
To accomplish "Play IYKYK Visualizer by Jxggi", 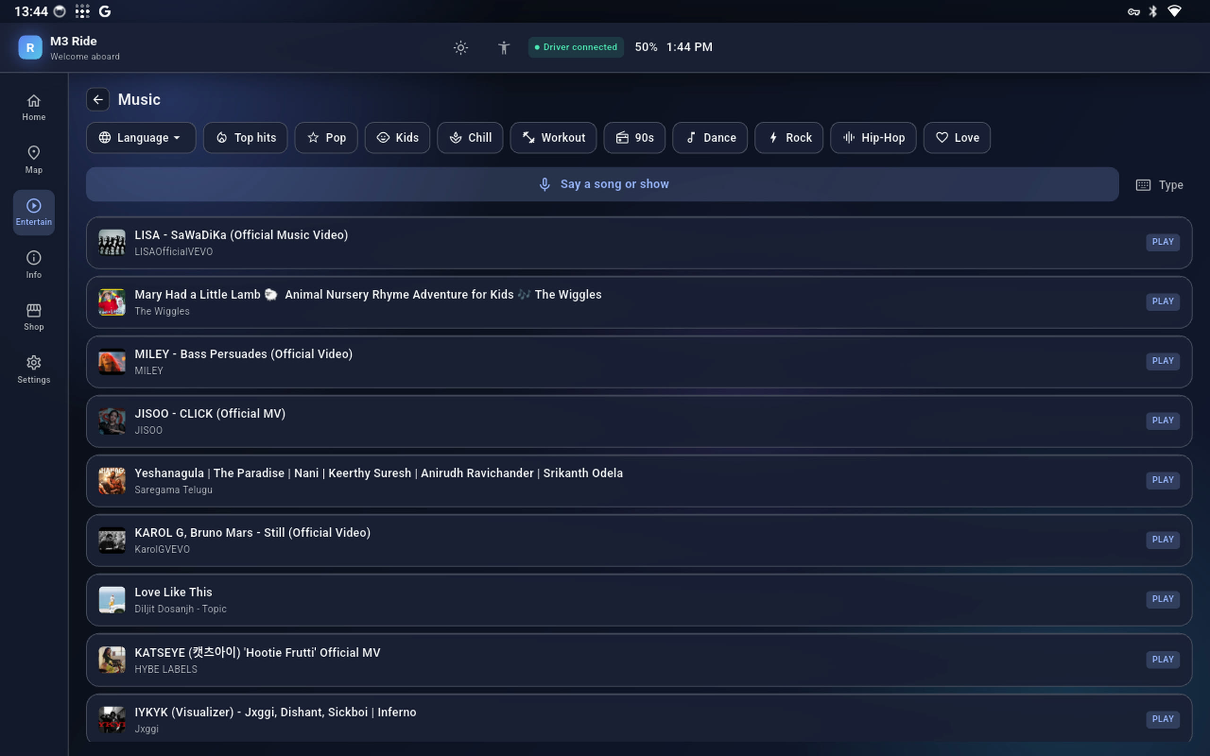I will click(x=1163, y=719).
